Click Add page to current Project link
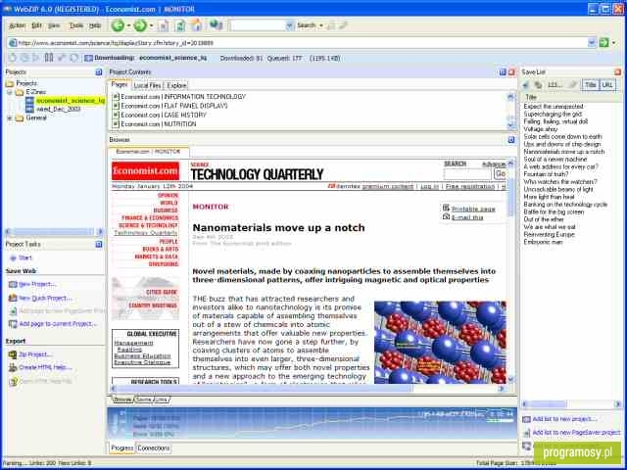This screenshot has height=470, width=627. coord(58,324)
